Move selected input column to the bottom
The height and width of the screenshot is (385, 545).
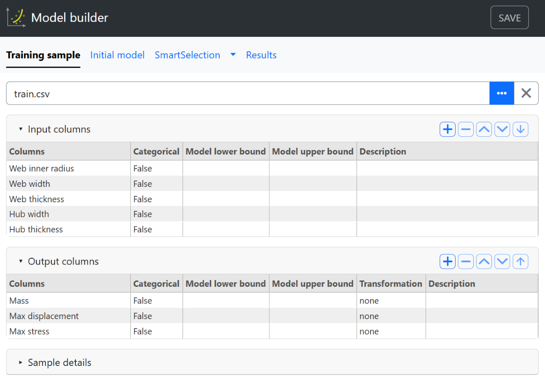coord(520,129)
